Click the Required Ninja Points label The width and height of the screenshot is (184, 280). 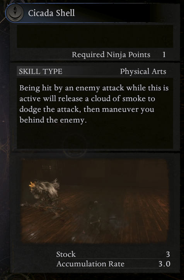click(111, 55)
